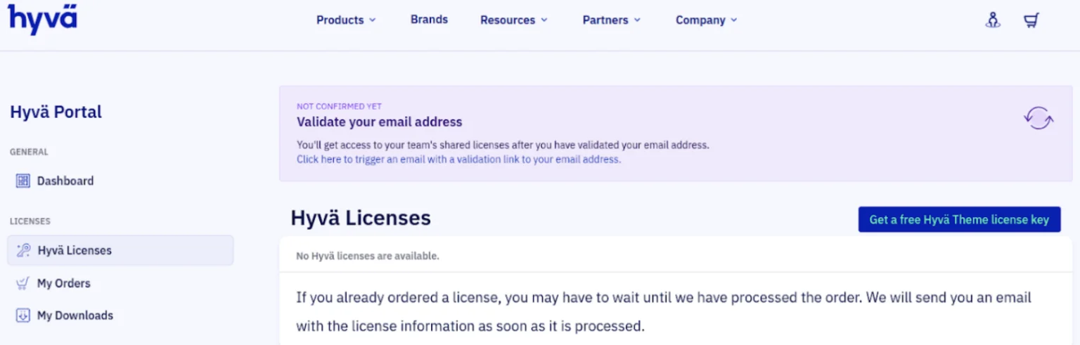The height and width of the screenshot is (345, 1080).
Task: Open the user account icon
Action: click(993, 20)
